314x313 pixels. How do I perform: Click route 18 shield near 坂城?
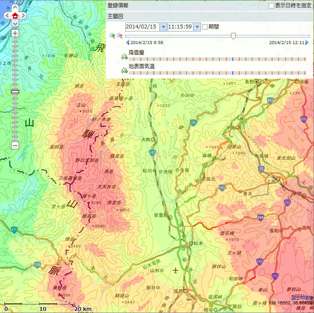click(261, 169)
